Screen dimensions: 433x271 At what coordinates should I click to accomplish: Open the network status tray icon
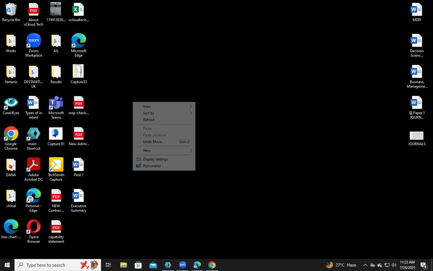point(387,265)
